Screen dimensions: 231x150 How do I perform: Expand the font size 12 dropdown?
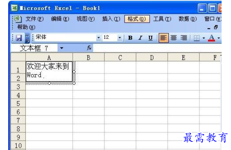coord(120,38)
